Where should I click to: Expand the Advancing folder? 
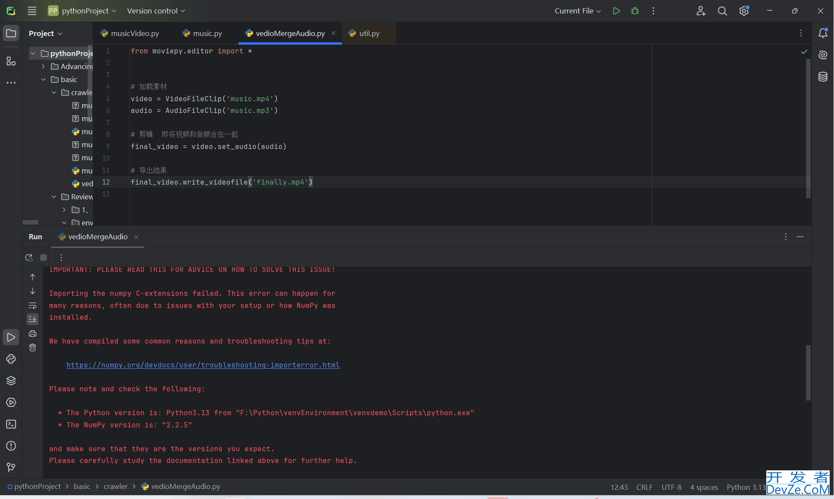(43, 66)
